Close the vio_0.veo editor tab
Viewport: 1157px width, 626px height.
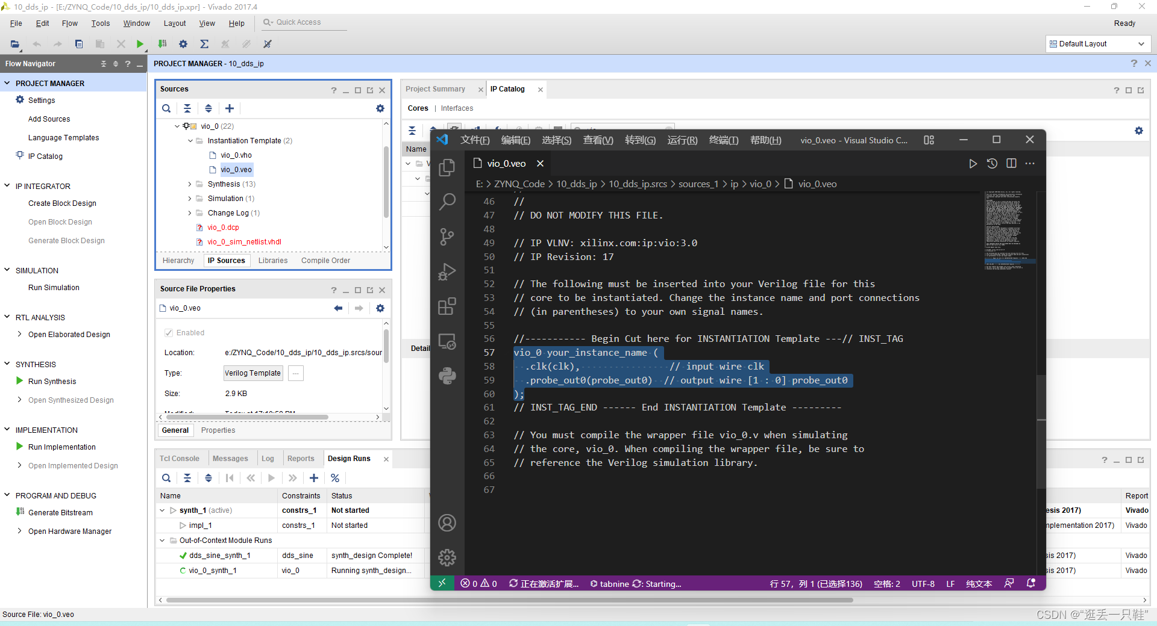(541, 164)
